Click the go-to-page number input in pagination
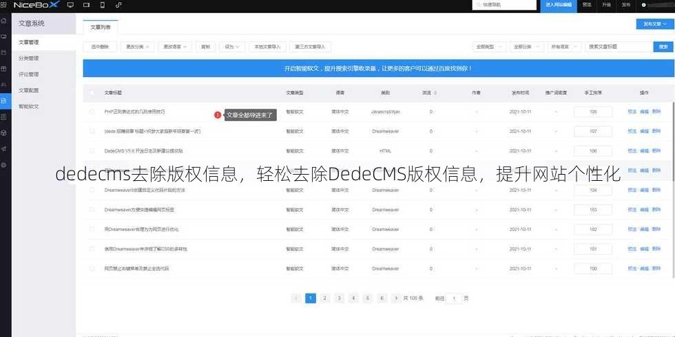 tap(454, 298)
